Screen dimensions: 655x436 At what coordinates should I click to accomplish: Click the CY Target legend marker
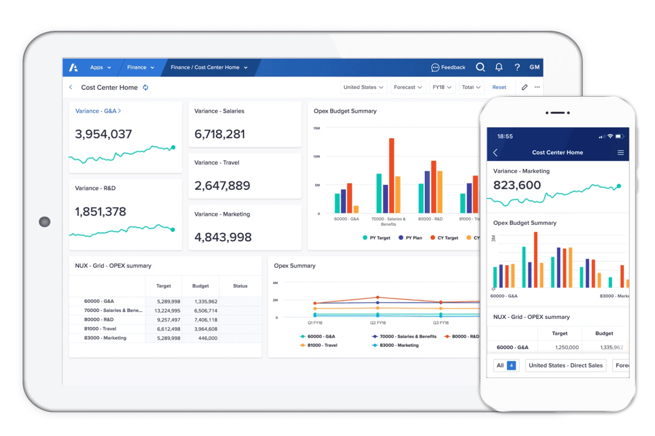pos(433,238)
